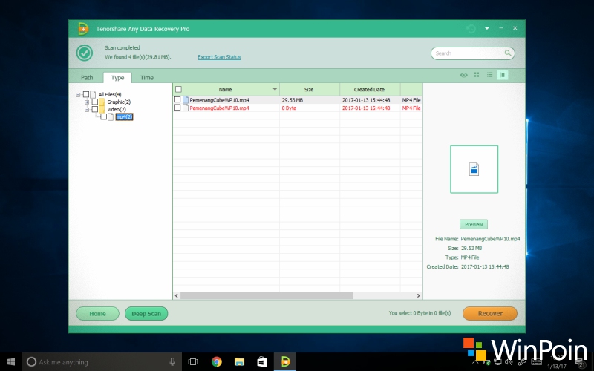This screenshot has width=594, height=371.
Task: Select the Video(2) folder item
Action: coord(117,109)
